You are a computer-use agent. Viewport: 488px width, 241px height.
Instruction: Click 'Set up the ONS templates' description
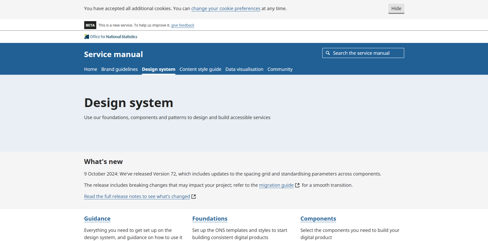(240, 234)
